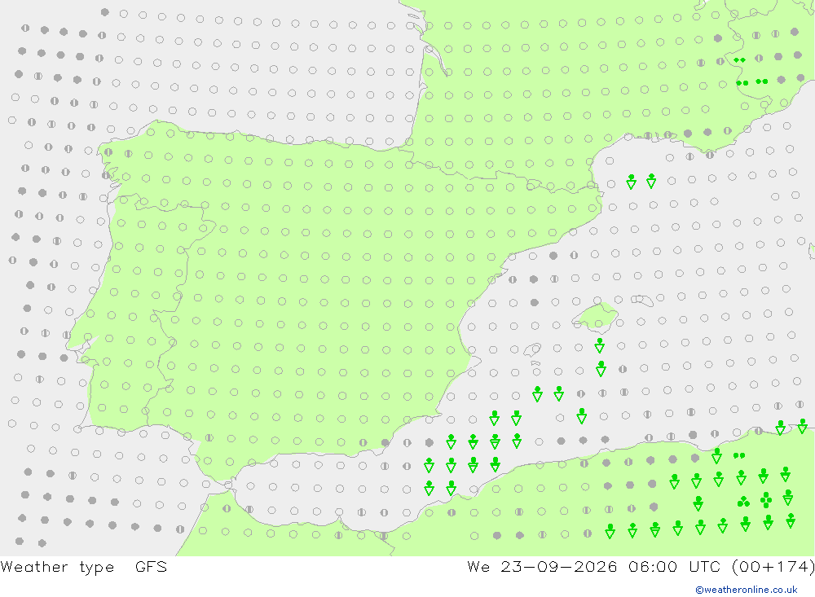Click right green shower symbol off Catalonia coast
Image resolution: width=815 pixels, height=597 pixels.
click(651, 181)
